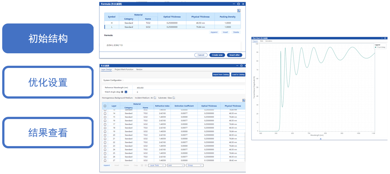Viewport: 390px width, 174px height.
Task: Open the Table tab in Plot Chart
Action: point(261,41)
